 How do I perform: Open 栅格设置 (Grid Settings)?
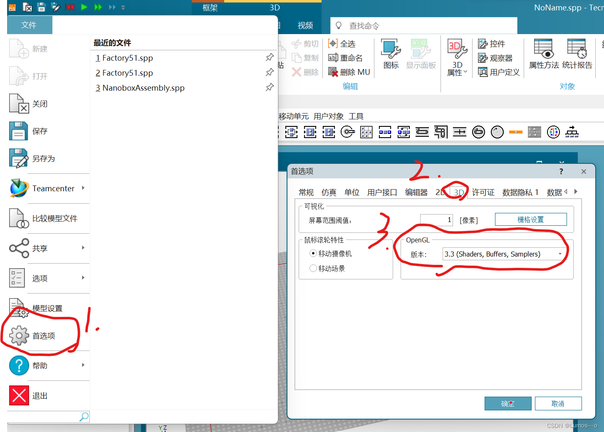(531, 219)
